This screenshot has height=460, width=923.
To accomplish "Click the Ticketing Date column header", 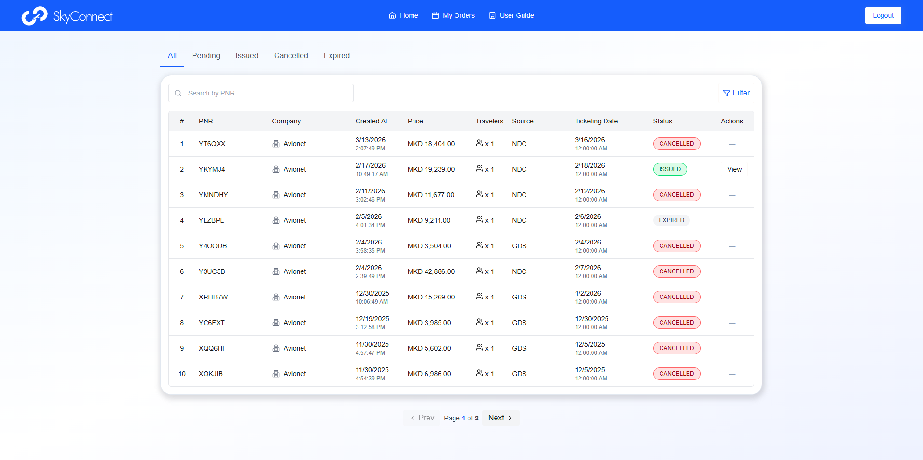I will 596,121.
